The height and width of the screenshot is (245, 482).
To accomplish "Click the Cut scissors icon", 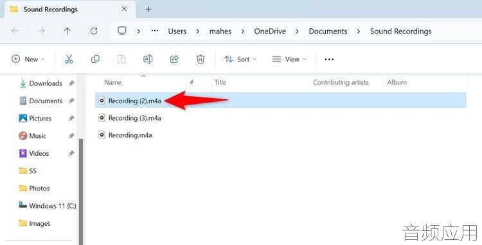I will 69,59.
